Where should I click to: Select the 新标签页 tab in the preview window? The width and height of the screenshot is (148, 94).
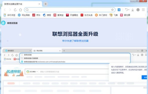[17, 51]
